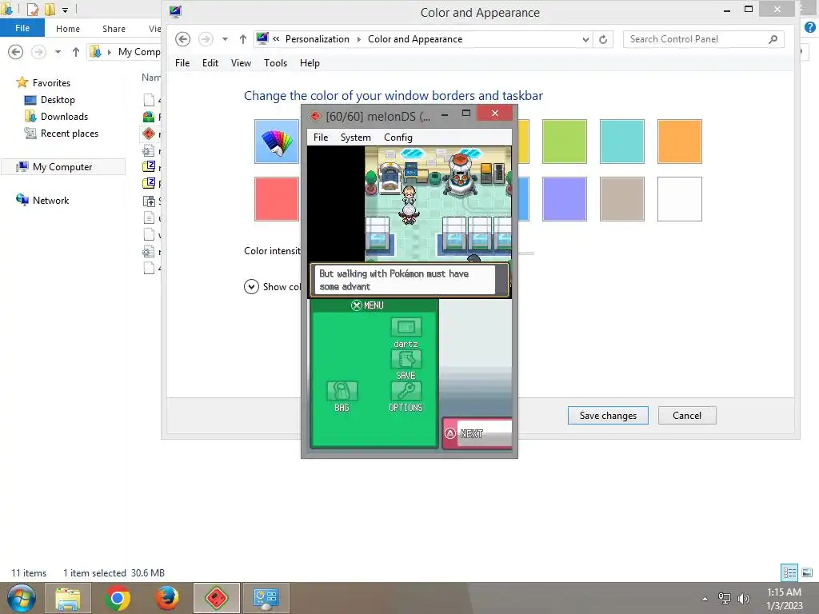Click the volume speaker tray icon
819x614 pixels.
tap(744, 599)
